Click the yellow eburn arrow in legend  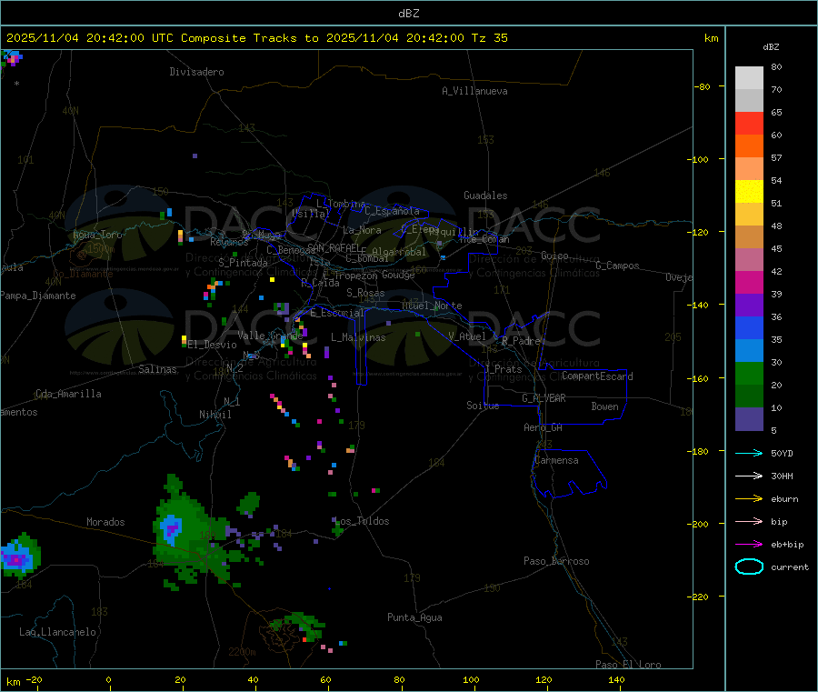coord(749,499)
